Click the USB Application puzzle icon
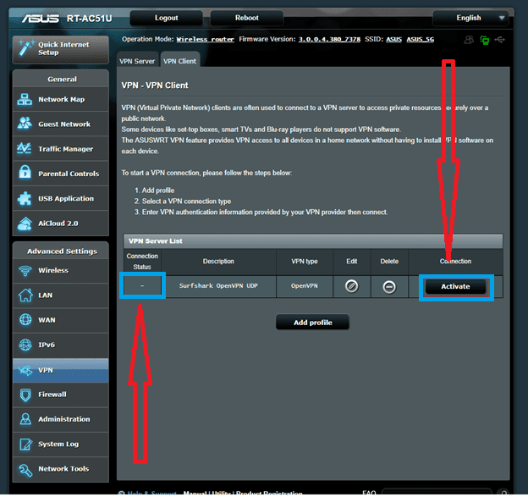 point(25,198)
